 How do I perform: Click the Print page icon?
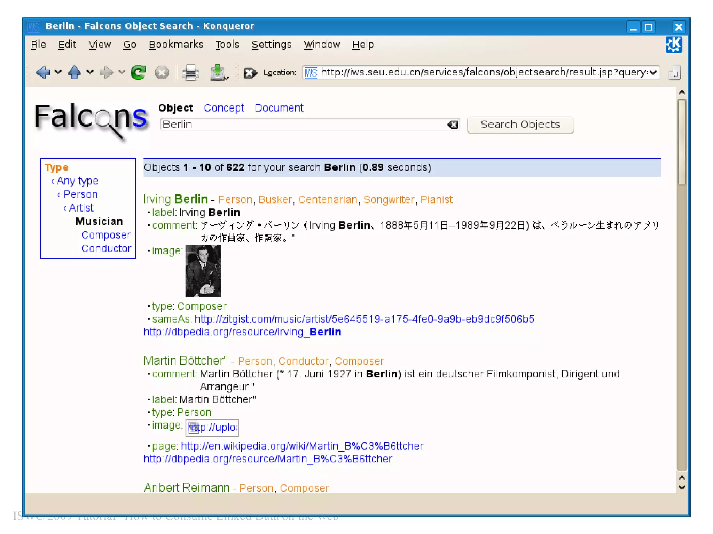click(x=190, y=72)
